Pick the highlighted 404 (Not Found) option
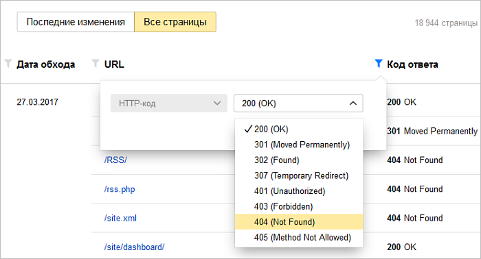 pos(299,222)
